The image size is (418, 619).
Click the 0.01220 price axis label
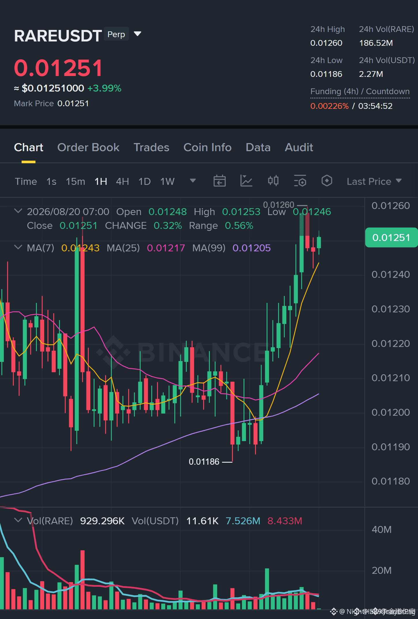coord(391,343)
